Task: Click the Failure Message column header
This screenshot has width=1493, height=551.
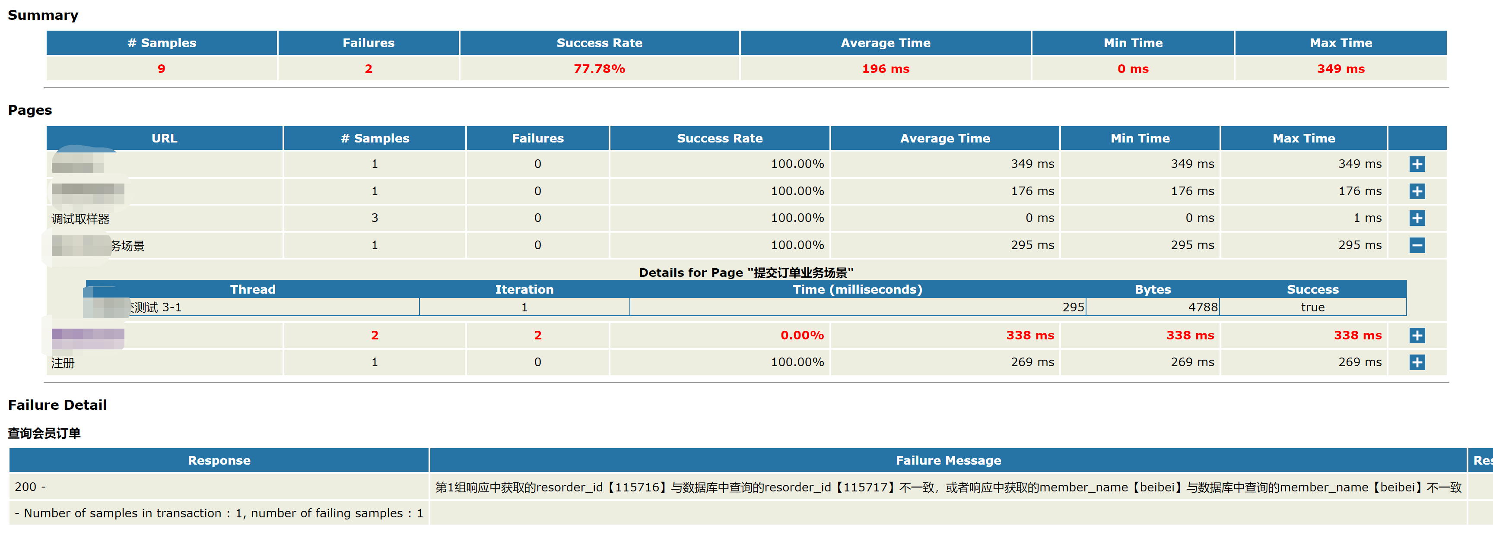Action: (948, 461)
